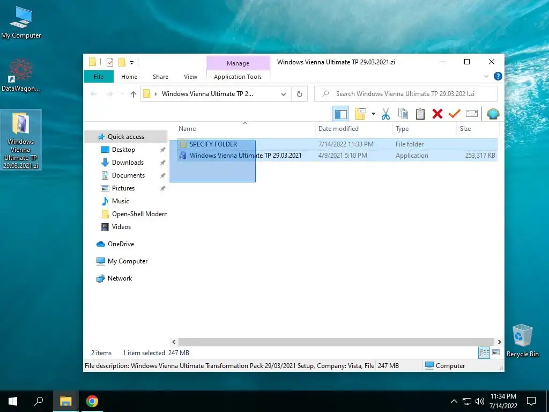Open the Recycle Bin desktop icon
The width and height of the screenshot is (549, 412).
[x=522, y=341]
